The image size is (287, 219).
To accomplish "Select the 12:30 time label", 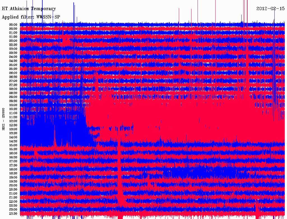I will click(x=13, y=125).
